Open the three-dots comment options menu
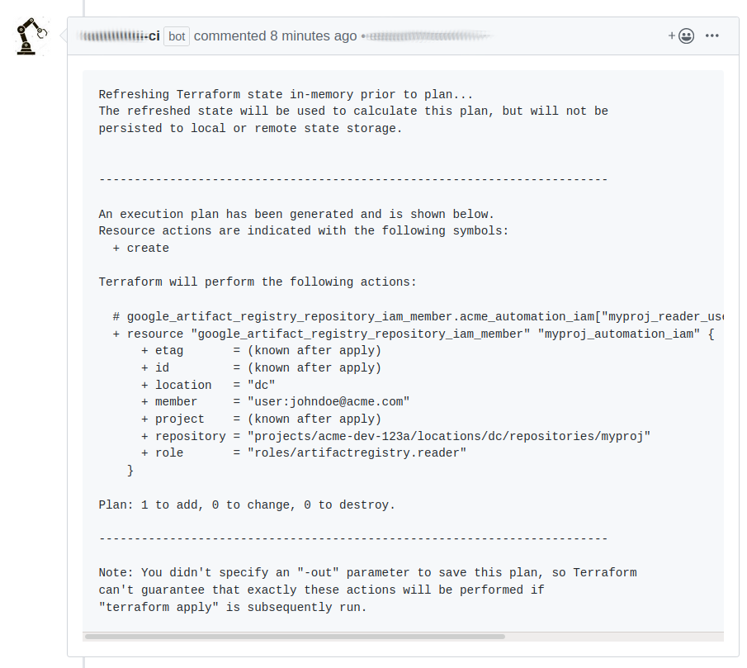The height and width of the screenshot is (668, 747). (x=712, y=36)
